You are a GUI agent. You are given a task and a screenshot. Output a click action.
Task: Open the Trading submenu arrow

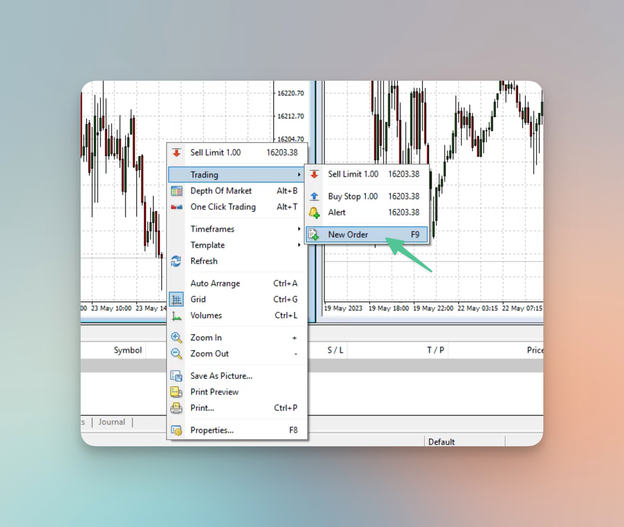tap(299, 174)
